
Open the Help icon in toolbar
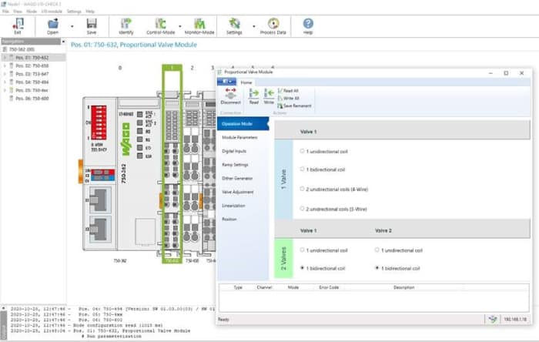click(308, 25)
